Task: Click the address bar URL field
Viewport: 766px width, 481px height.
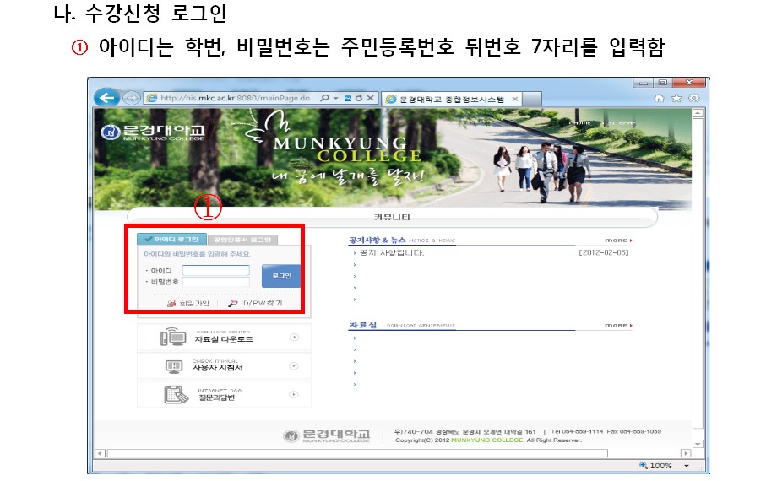Action: 235,98
